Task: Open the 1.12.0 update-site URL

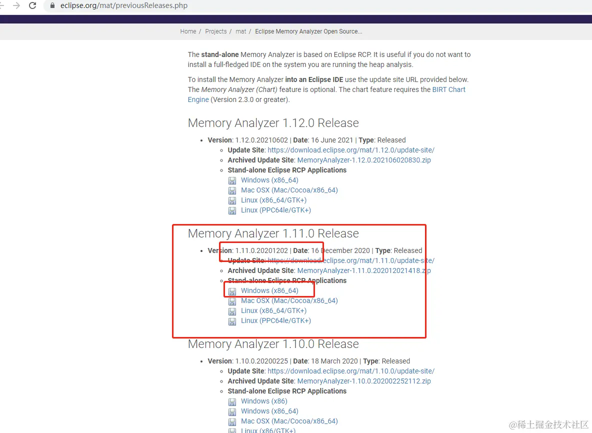Action: 350,150
